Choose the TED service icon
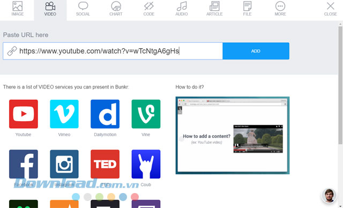 coord(105,164)
